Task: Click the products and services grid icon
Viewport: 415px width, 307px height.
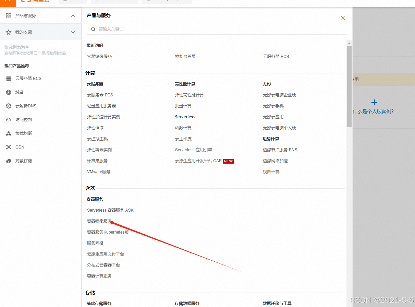Action: 9,16
